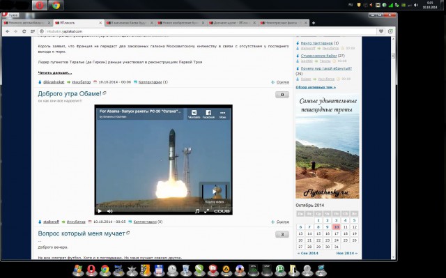The image size is (446, 278).
Task: Open 'Почему мир такой...' sidebar topic
Action: 326,68
